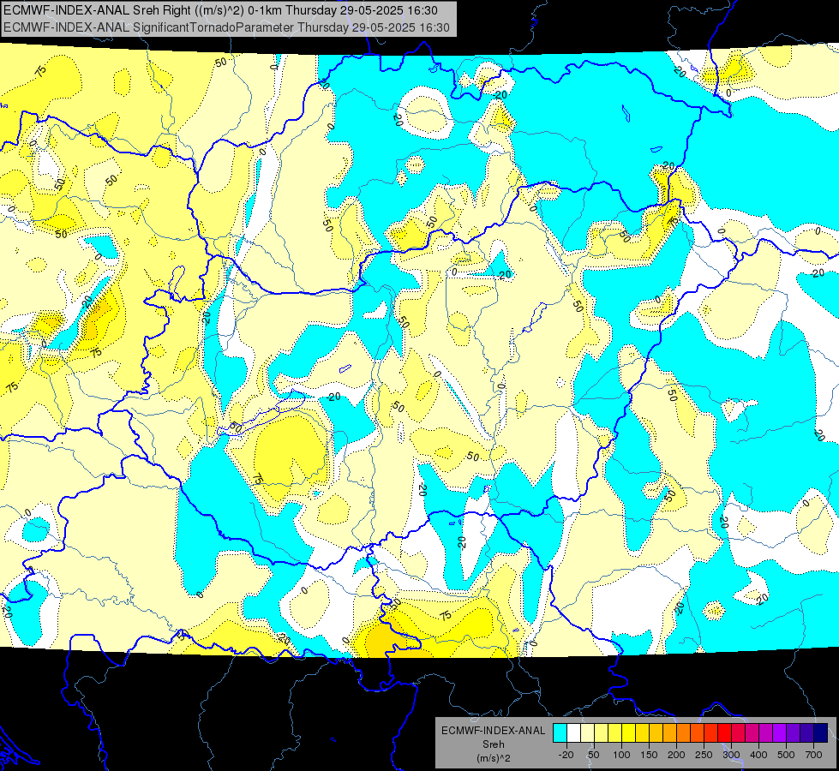This screenshot has width=839, height=771.
Task: Select the SignificantTornadoParameter title line
Action: point(226,27)
